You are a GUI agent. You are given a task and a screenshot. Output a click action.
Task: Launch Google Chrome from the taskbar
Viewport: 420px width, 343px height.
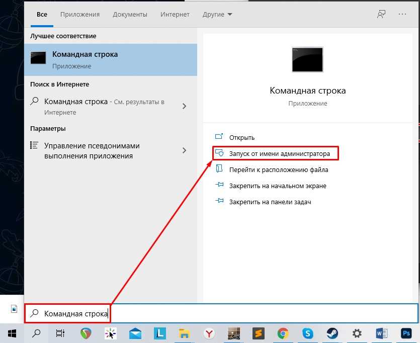click(x=283, y=333)
